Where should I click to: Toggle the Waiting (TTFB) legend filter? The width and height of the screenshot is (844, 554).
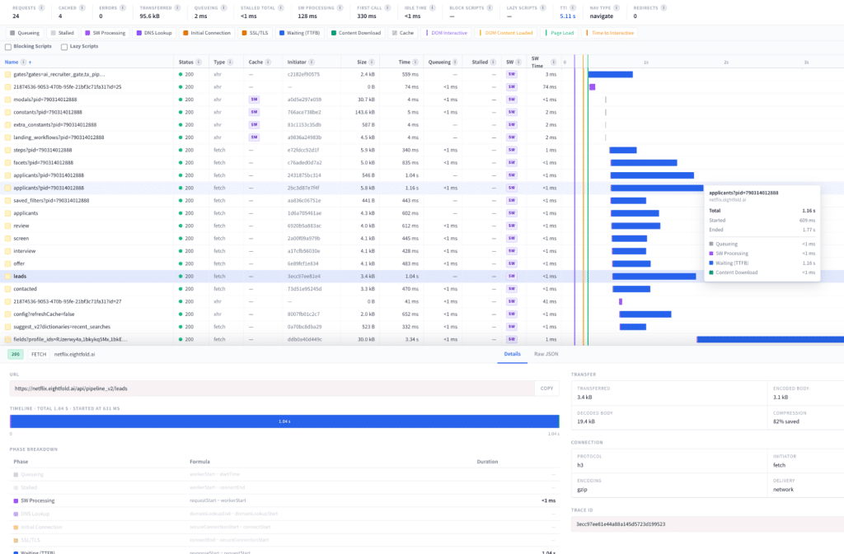click(x=299, y=33)
